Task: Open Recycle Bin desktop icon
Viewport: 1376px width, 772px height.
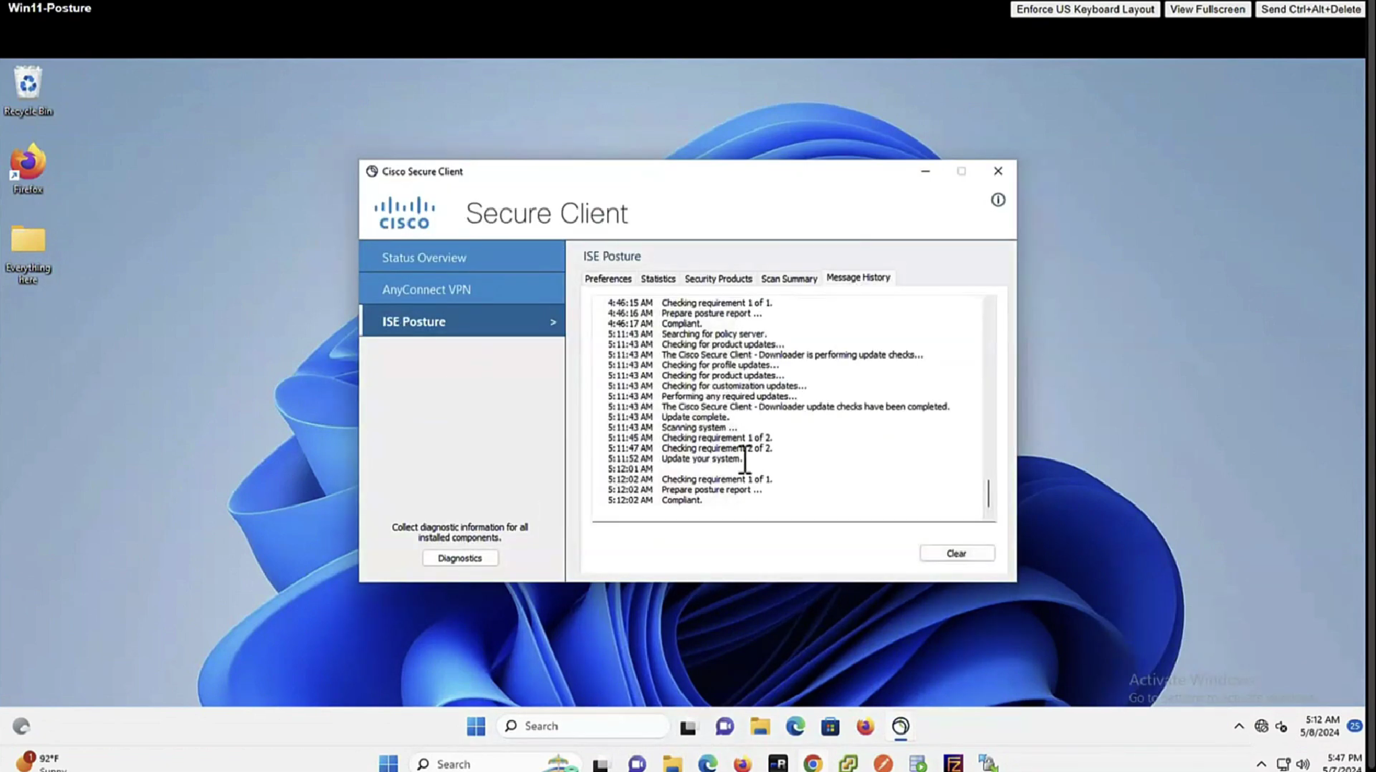Action: [28, 84]
